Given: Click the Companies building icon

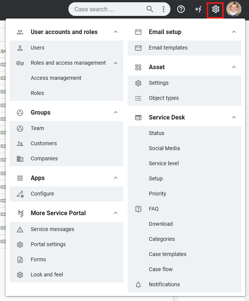Looking at the screenshot, I should point(20,158).
